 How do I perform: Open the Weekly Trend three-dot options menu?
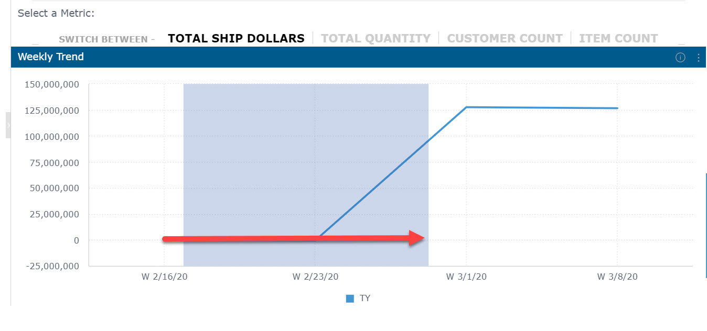coord(698,58)
